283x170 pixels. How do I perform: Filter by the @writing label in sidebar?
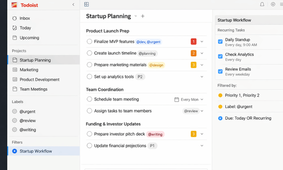28,130
